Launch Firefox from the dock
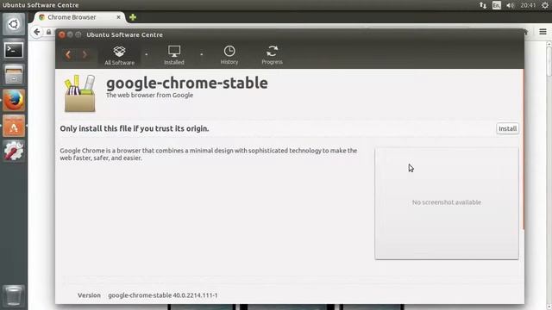The width and height of the screenshot is (552, 310). coord(14,101)
